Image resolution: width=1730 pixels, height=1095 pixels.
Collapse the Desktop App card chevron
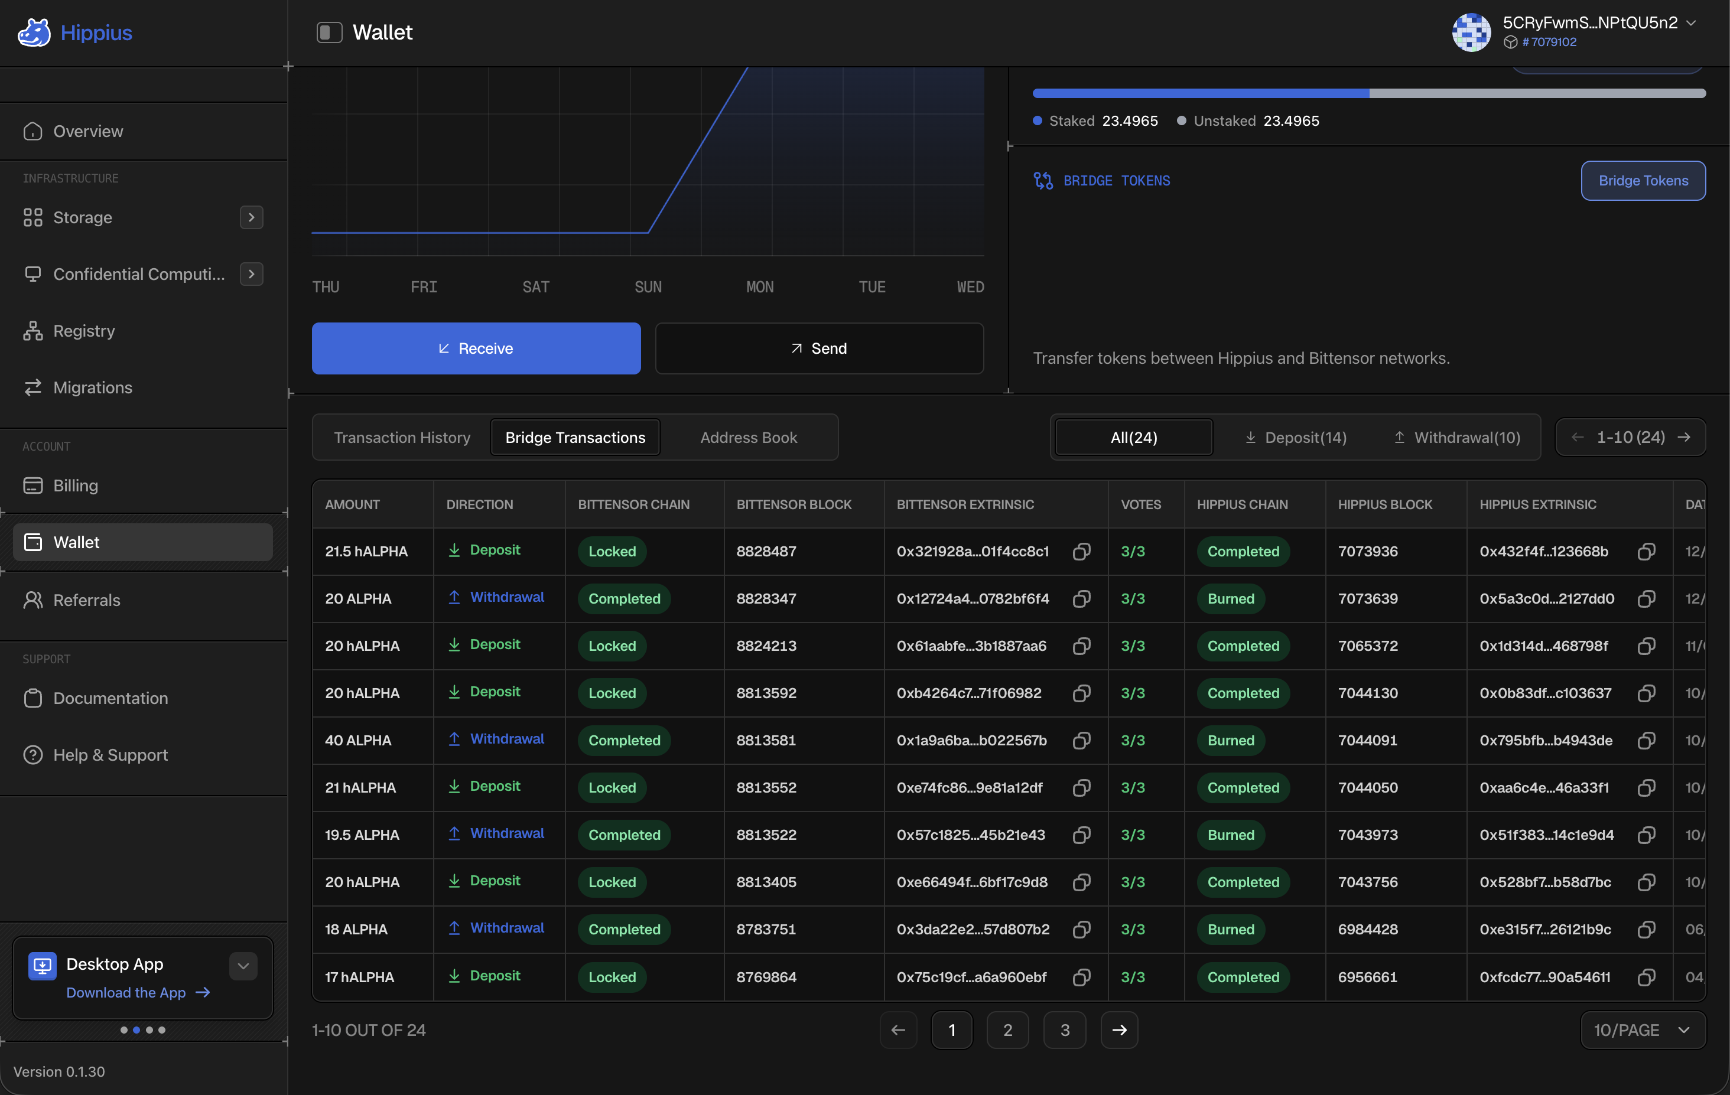[243, 966]
